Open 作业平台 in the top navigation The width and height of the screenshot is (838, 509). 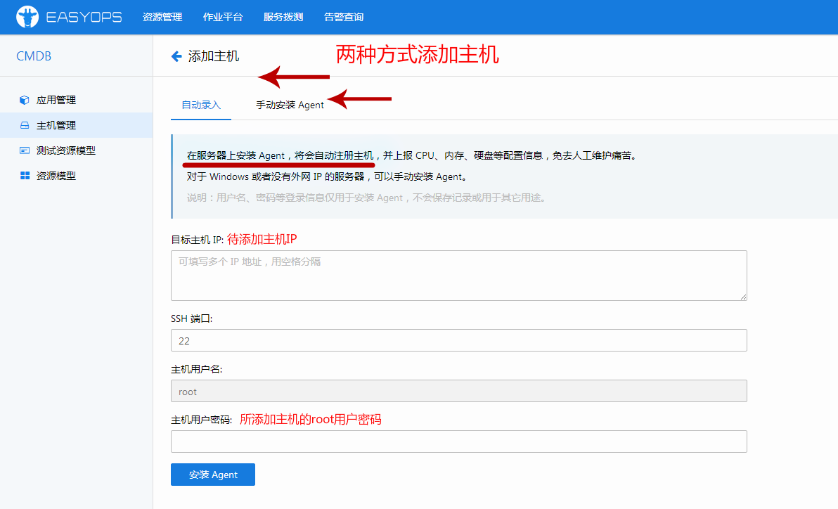tap(223, 16)
